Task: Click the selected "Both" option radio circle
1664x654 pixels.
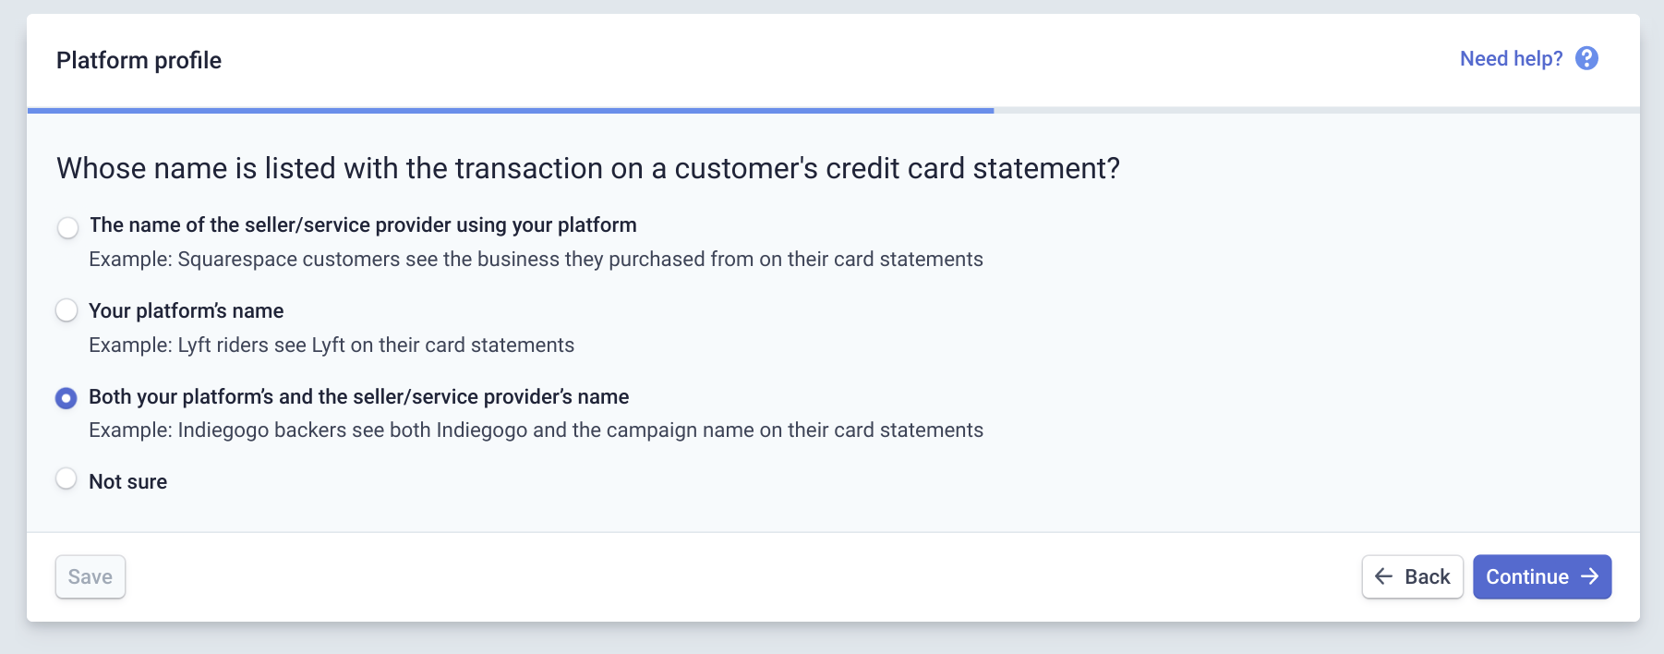Action: pos(66,398)
